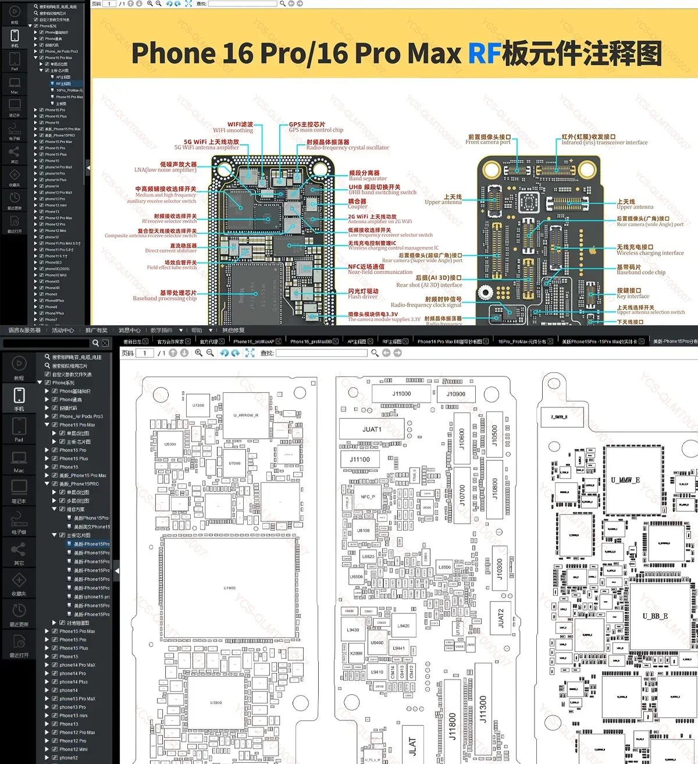
Task: Run the find search icon in the lower viewer toolbar
Action: (x=375, y=353)
